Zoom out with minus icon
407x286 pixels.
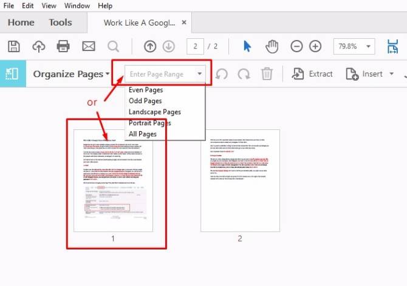(296, 47)
